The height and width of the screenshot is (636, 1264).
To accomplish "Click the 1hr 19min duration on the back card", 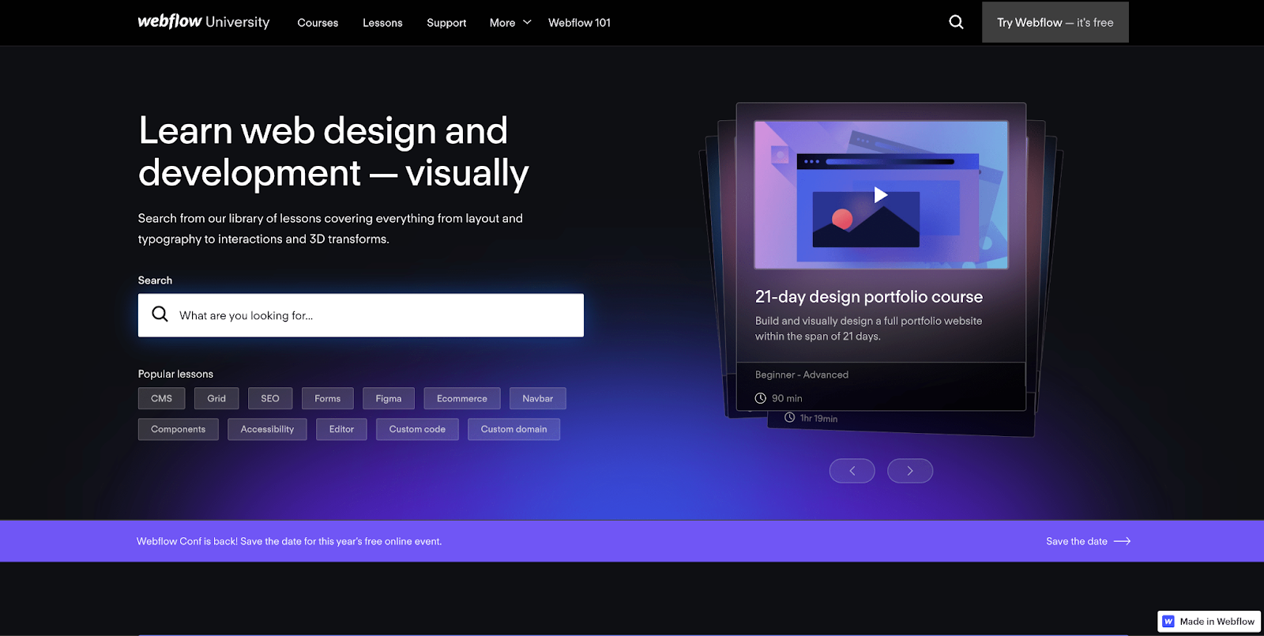I will (818, 418).
